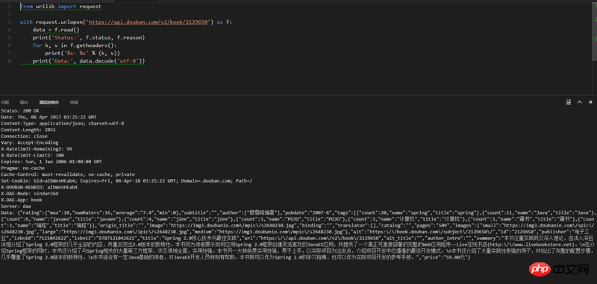Close the bottom panel
Viewport: 597px width, 284px height.
pos(590,102)
